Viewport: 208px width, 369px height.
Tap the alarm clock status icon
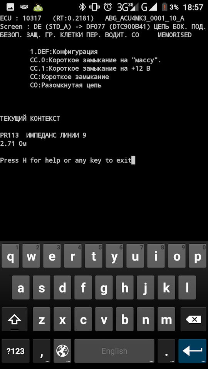click(108, 7)
